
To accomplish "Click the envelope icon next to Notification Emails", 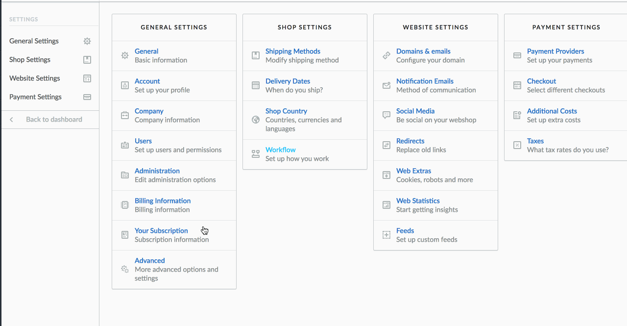I will coord(386,85).
